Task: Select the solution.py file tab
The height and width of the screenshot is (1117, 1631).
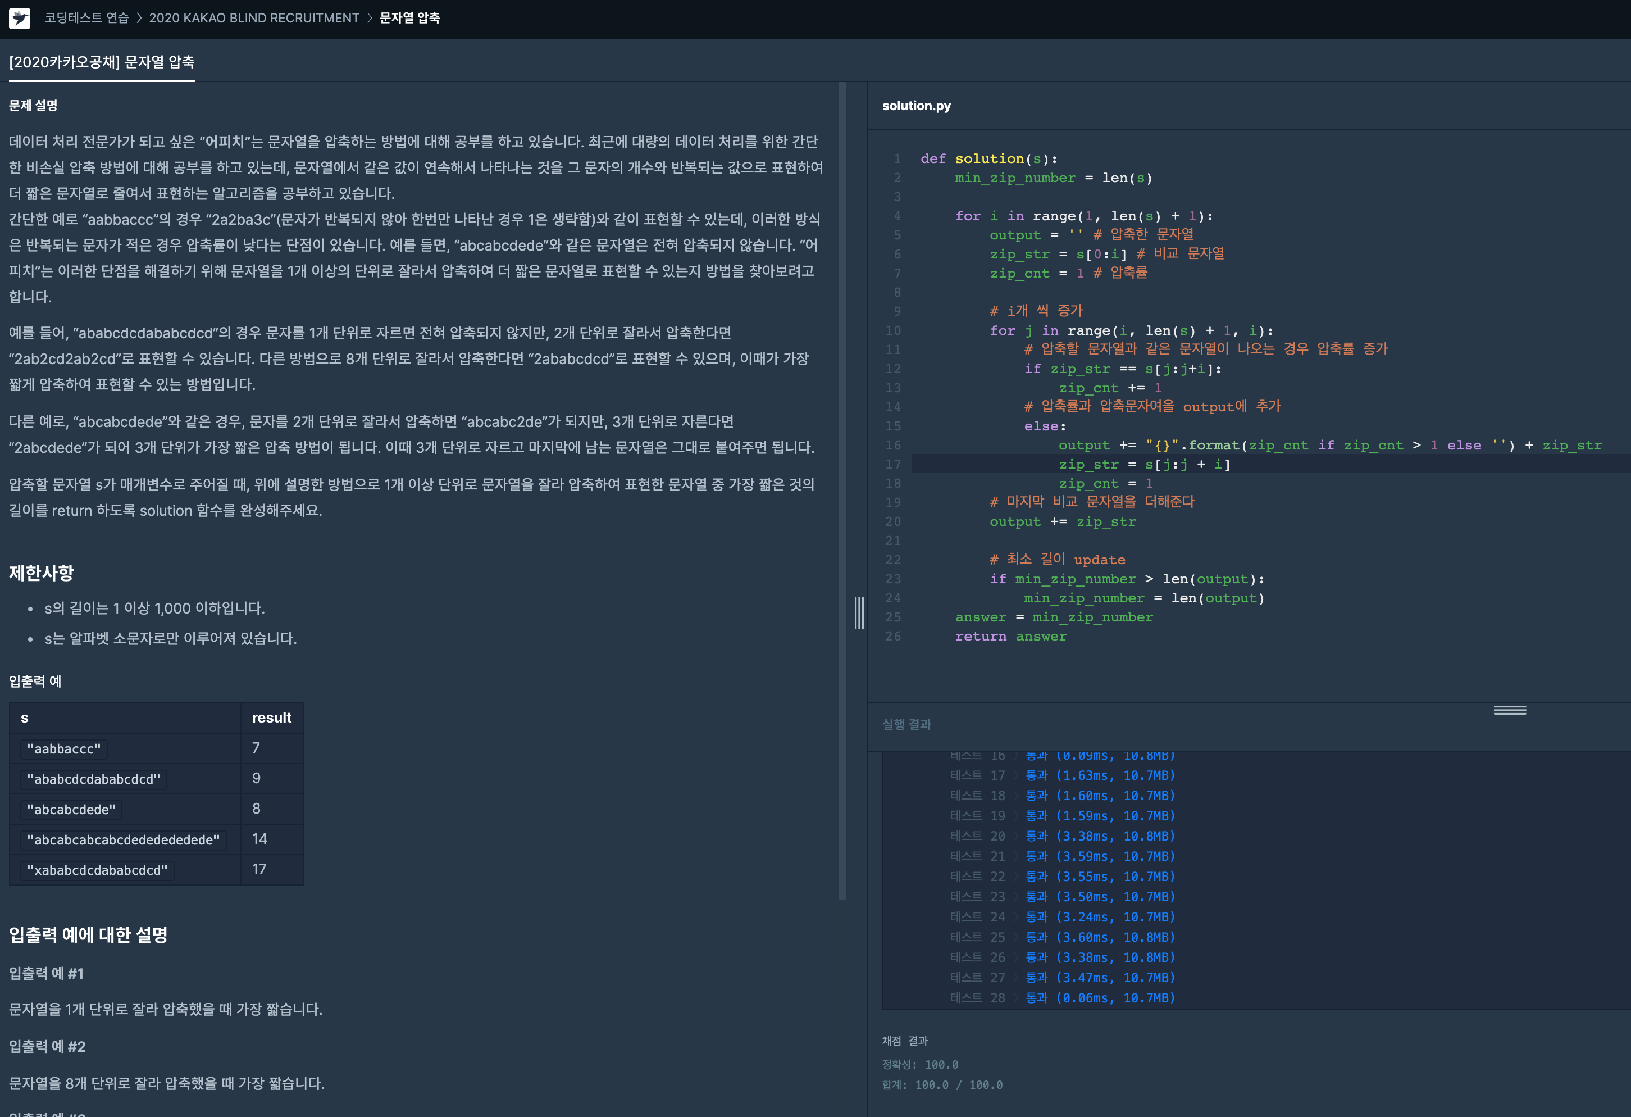Action: pyautogui.click(x=916, y=106)
